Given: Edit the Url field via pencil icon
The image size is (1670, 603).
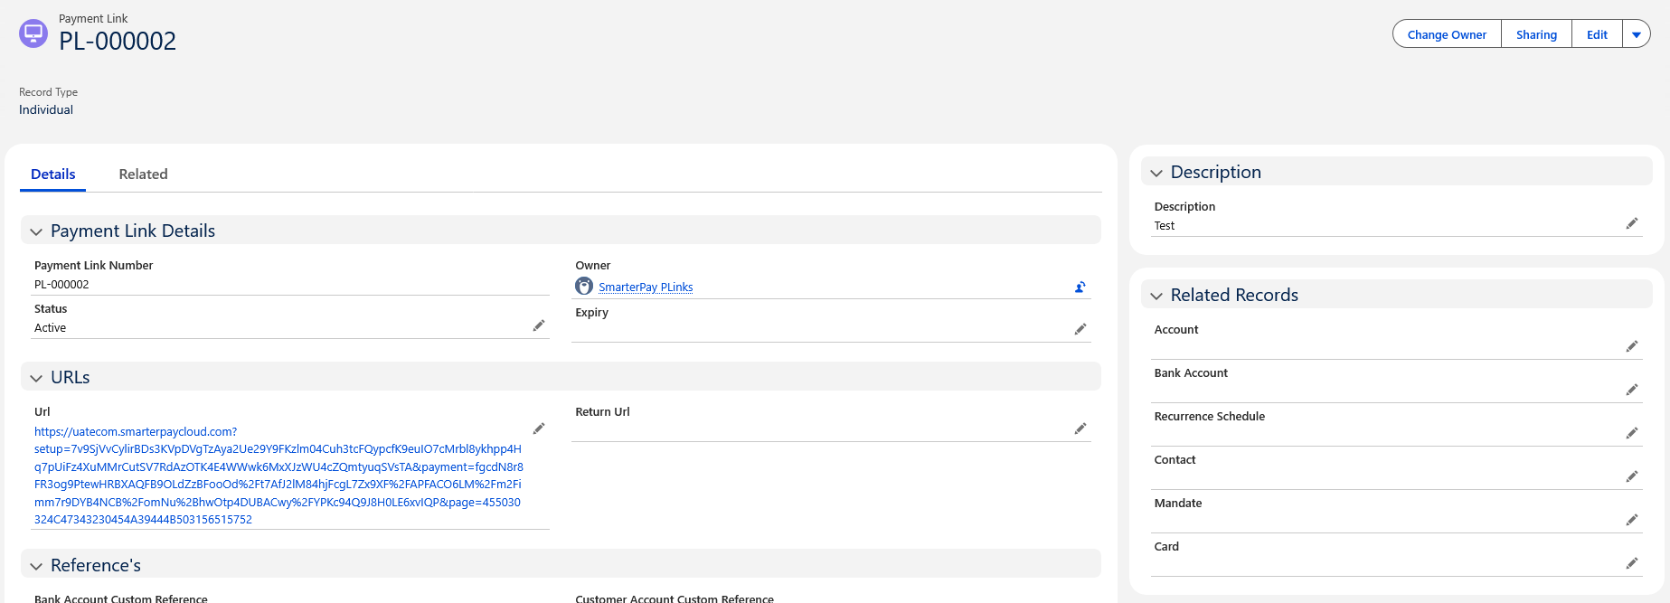Looking at the screenshot, I should (x=539, y=429).
